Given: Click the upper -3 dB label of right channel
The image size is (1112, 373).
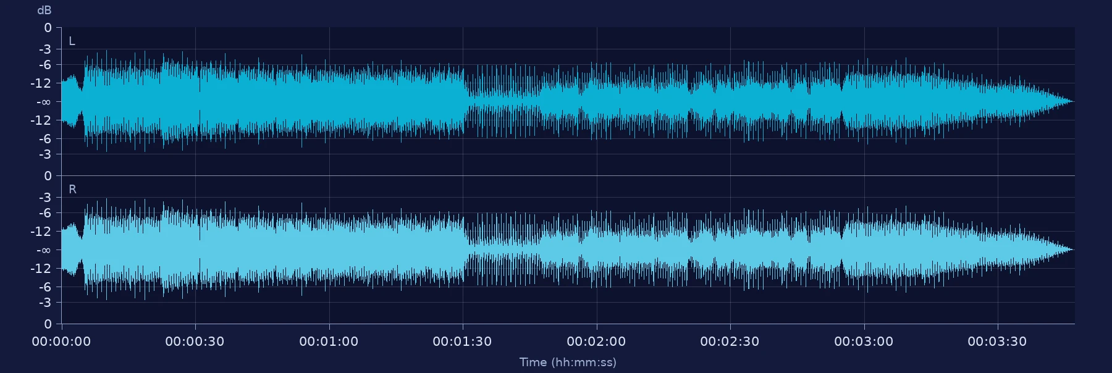Looking at the screenshot, I should pos(45,198).
